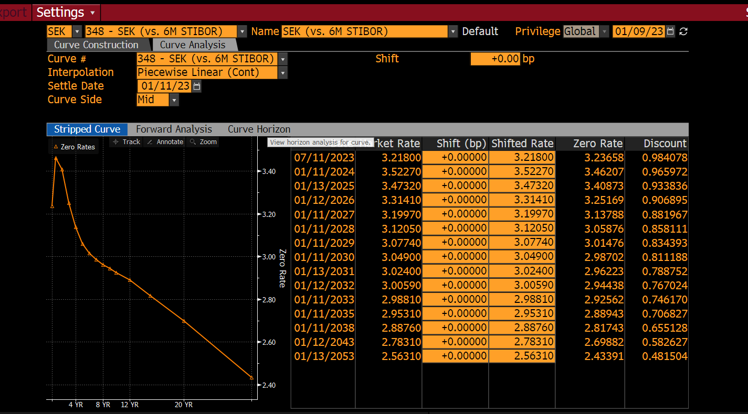Open the Name dropdown for SEK vs 6M STIBOR

coord(452,31)
